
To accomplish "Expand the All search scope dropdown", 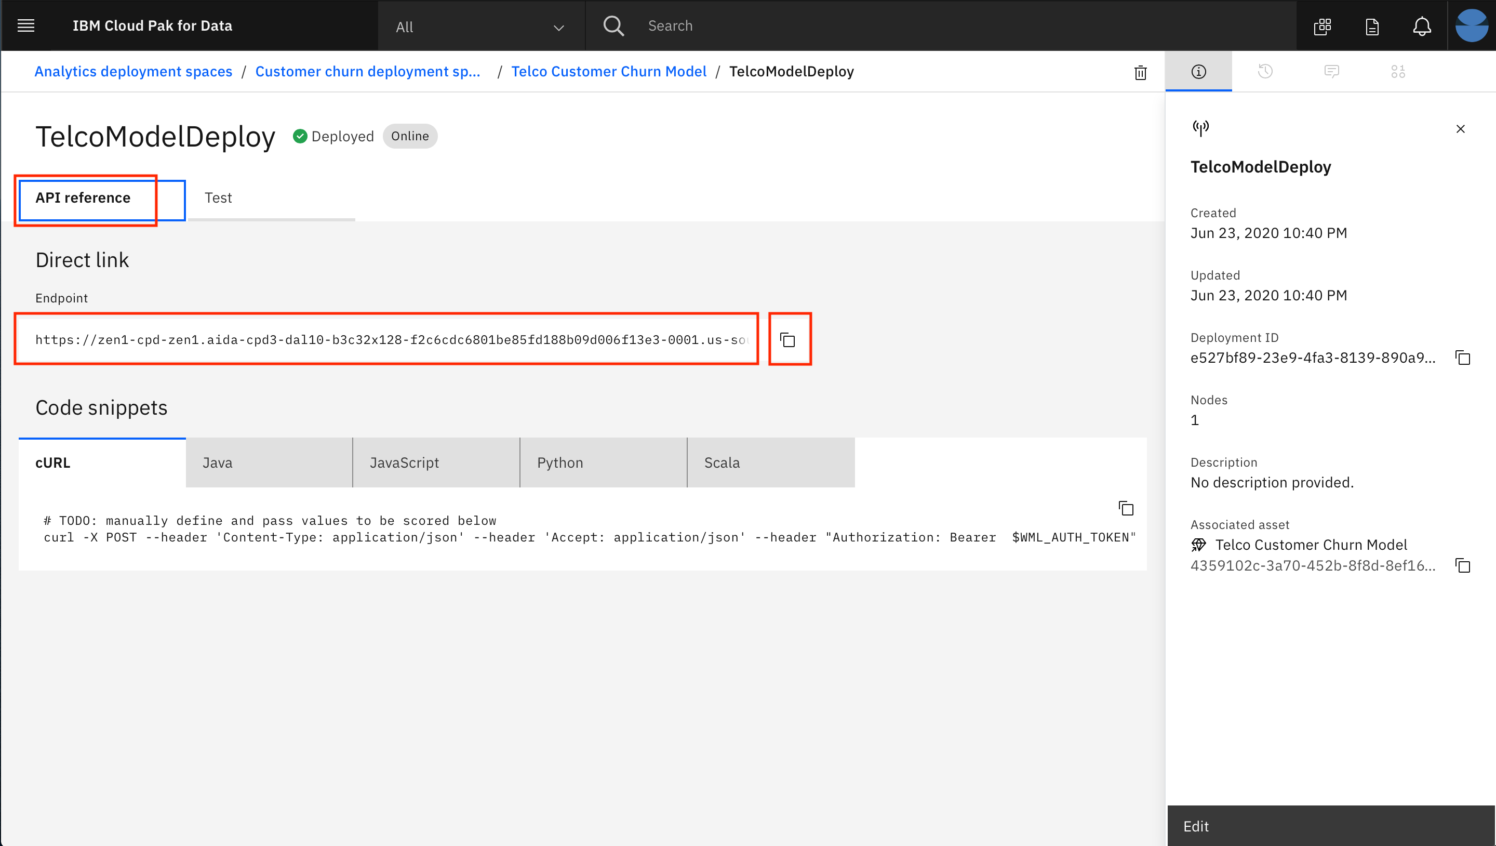I will coord(479,27).
